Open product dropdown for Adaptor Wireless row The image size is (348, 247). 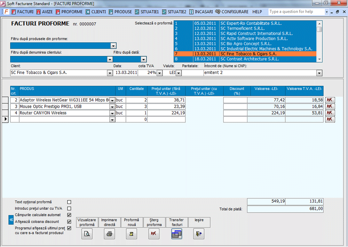tap(112, 100)
